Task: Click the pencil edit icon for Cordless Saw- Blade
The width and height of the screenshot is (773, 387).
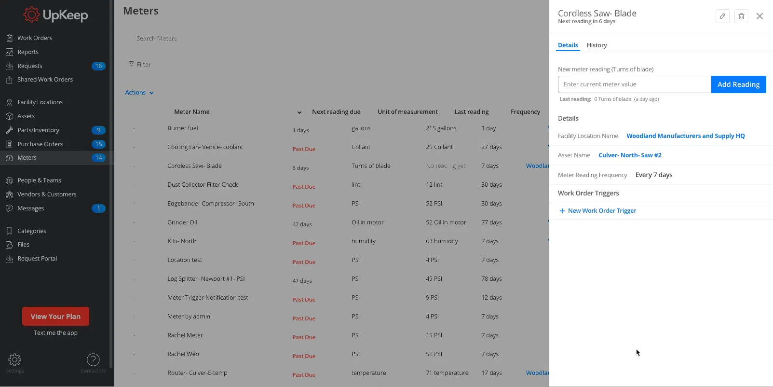Action: pyautogui.click(x=722, y=16)
